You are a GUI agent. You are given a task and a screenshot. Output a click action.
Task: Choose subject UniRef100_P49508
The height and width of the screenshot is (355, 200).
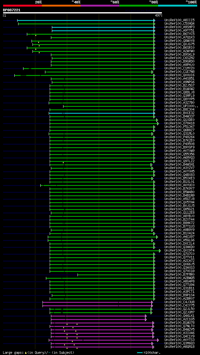(x=179, y=144)
